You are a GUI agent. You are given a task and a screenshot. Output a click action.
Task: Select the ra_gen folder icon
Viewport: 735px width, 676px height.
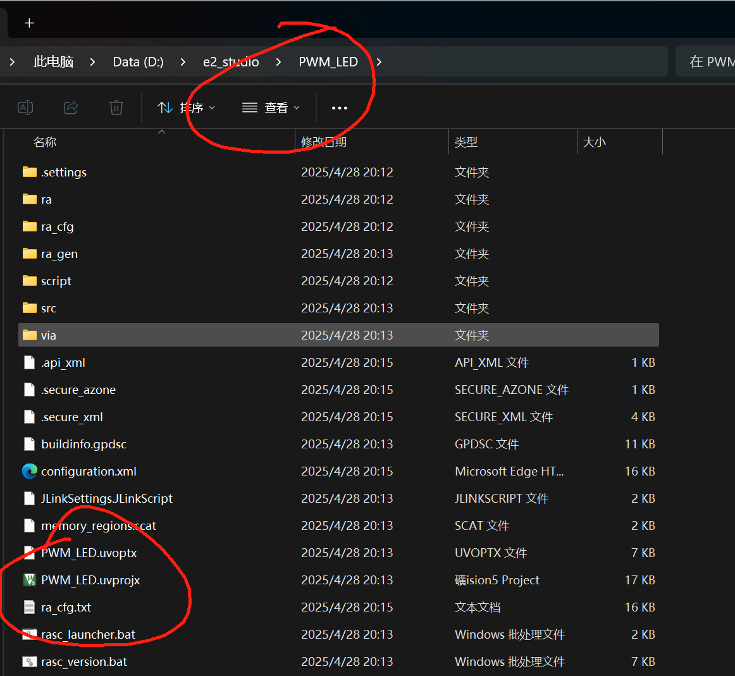[30, 254]
